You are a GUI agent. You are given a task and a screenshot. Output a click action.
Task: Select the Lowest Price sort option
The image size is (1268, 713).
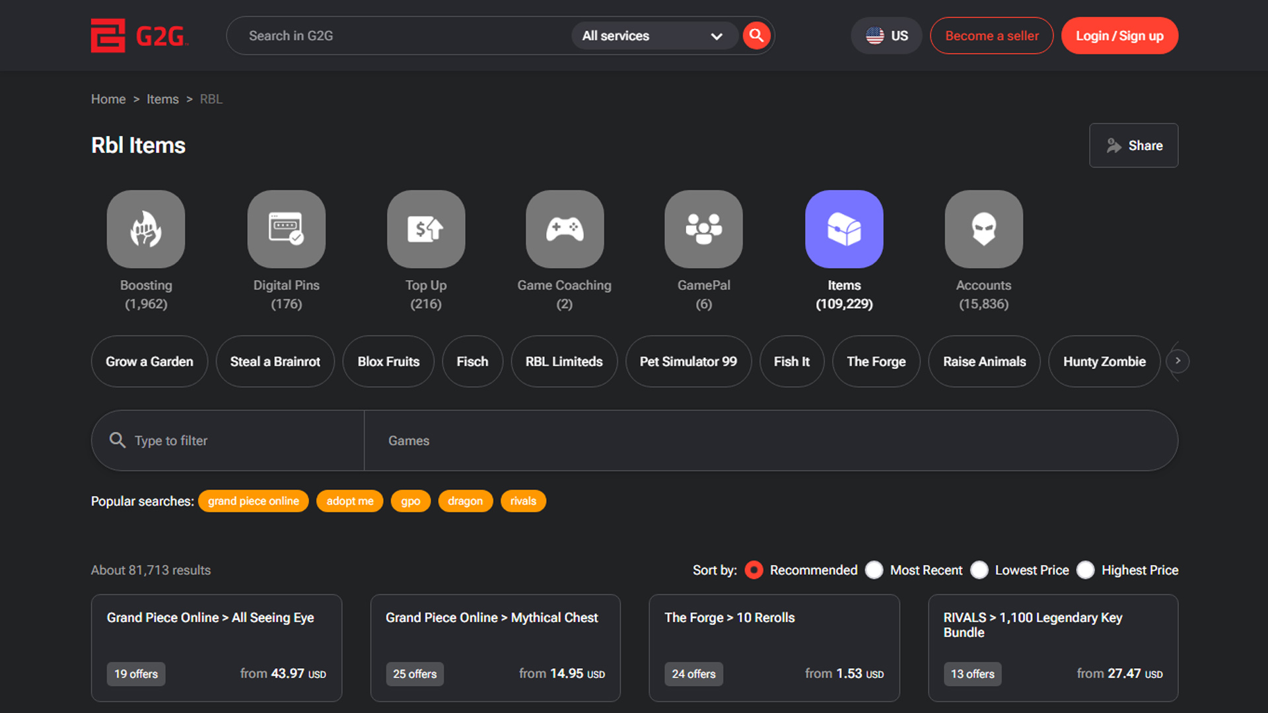click(x=979, y=570)
